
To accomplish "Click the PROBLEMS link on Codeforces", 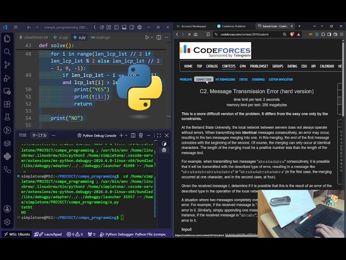I will point(186,80).
